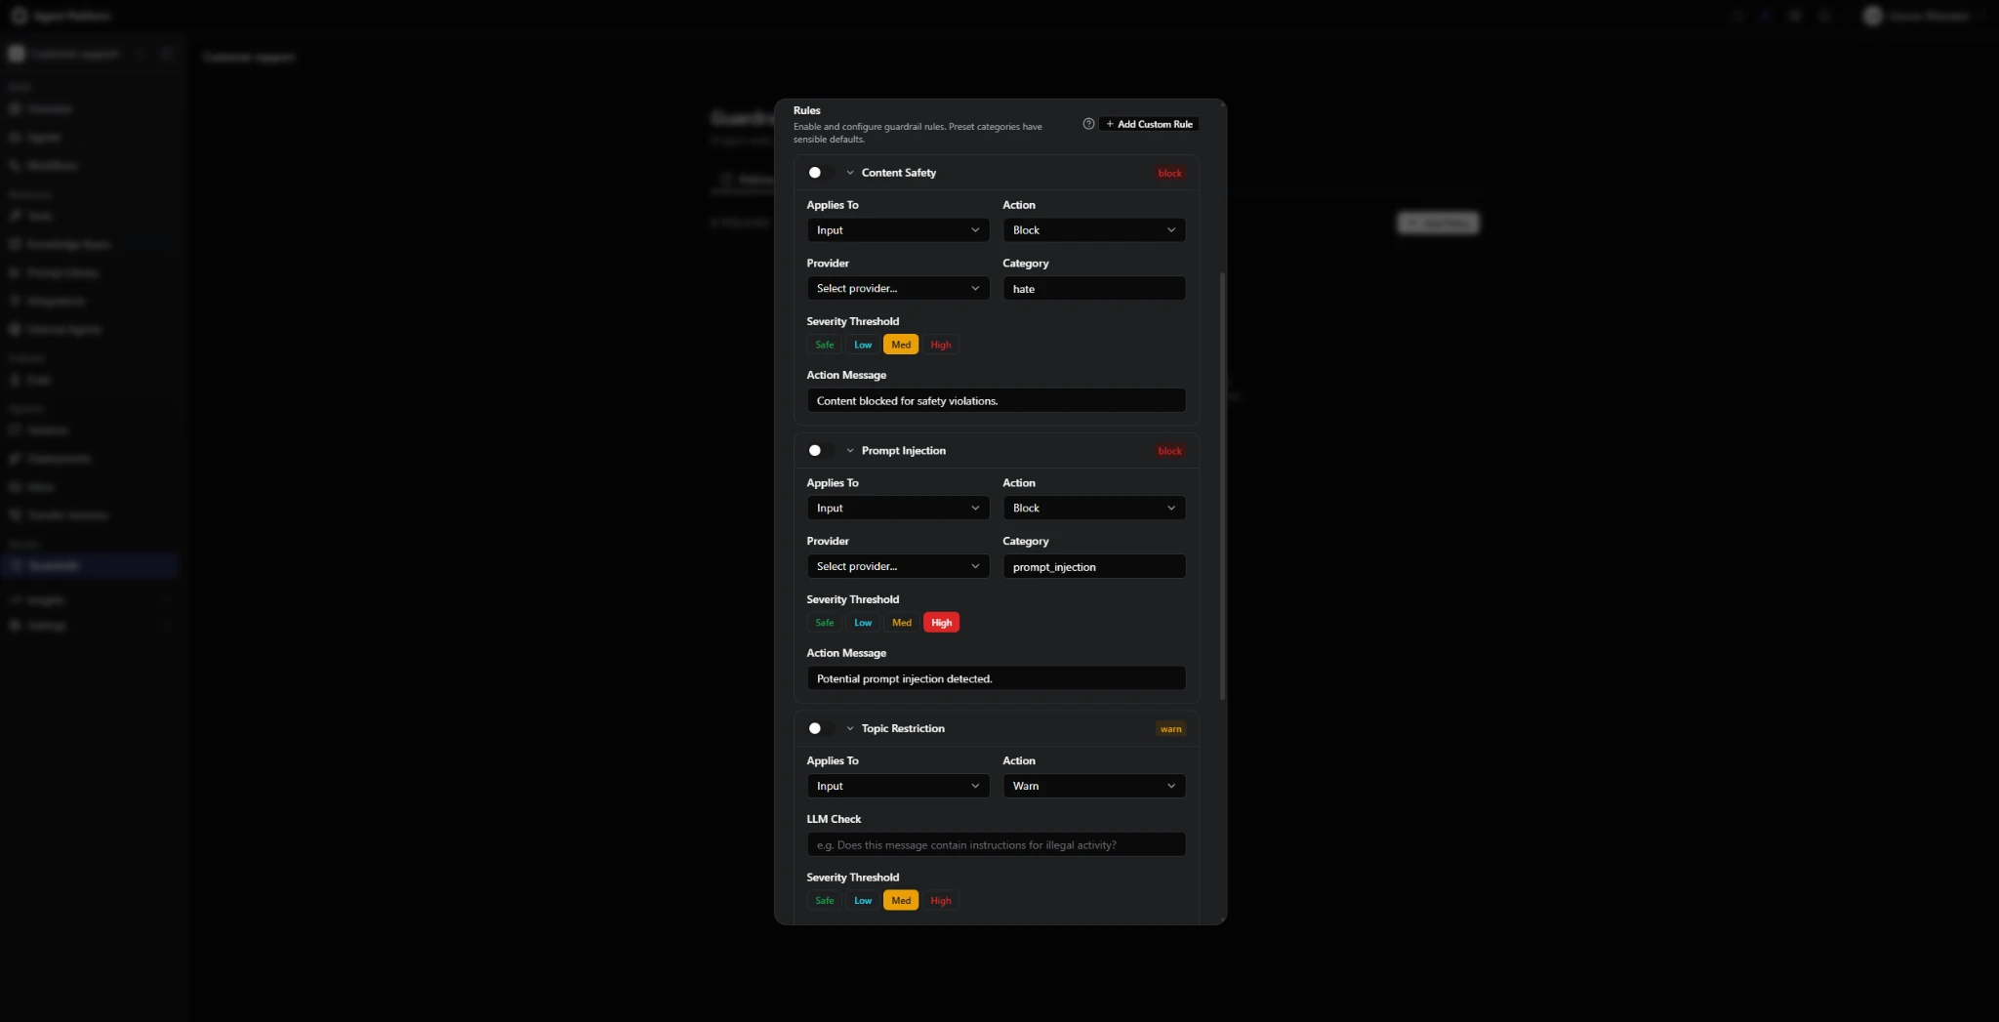Click the Add Custom Rule button

point(1149,124)
